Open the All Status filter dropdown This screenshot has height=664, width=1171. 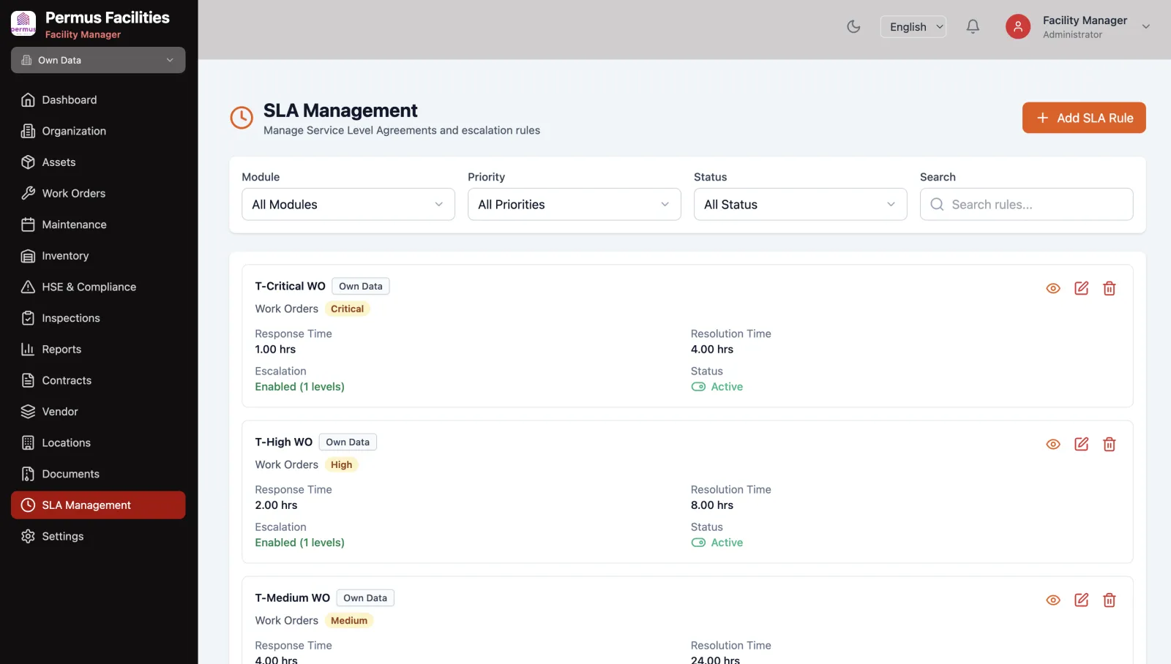pyautogui.click(x=801, y=204)
